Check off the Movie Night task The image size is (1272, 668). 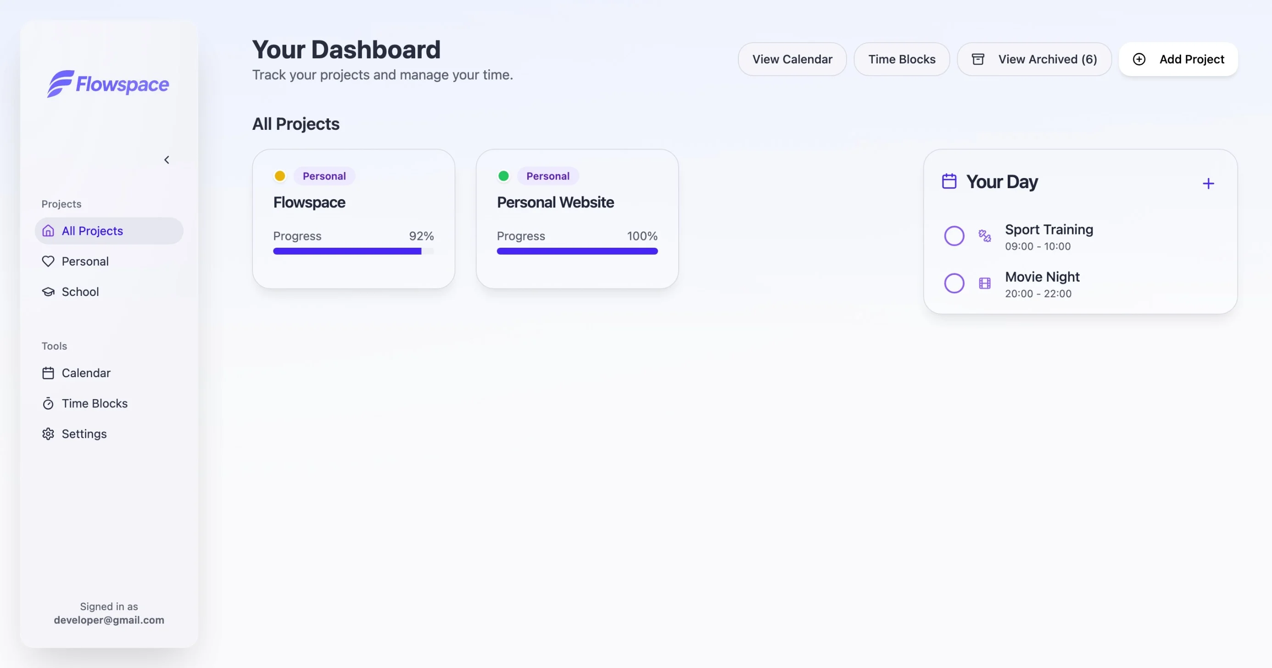(954, 283)
